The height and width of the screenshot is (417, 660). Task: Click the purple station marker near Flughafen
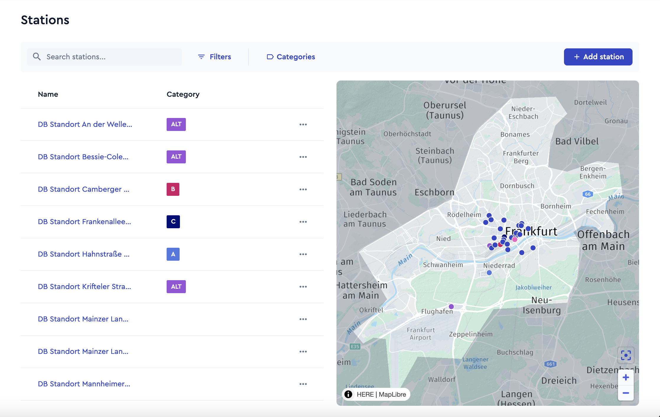(451, 306)
